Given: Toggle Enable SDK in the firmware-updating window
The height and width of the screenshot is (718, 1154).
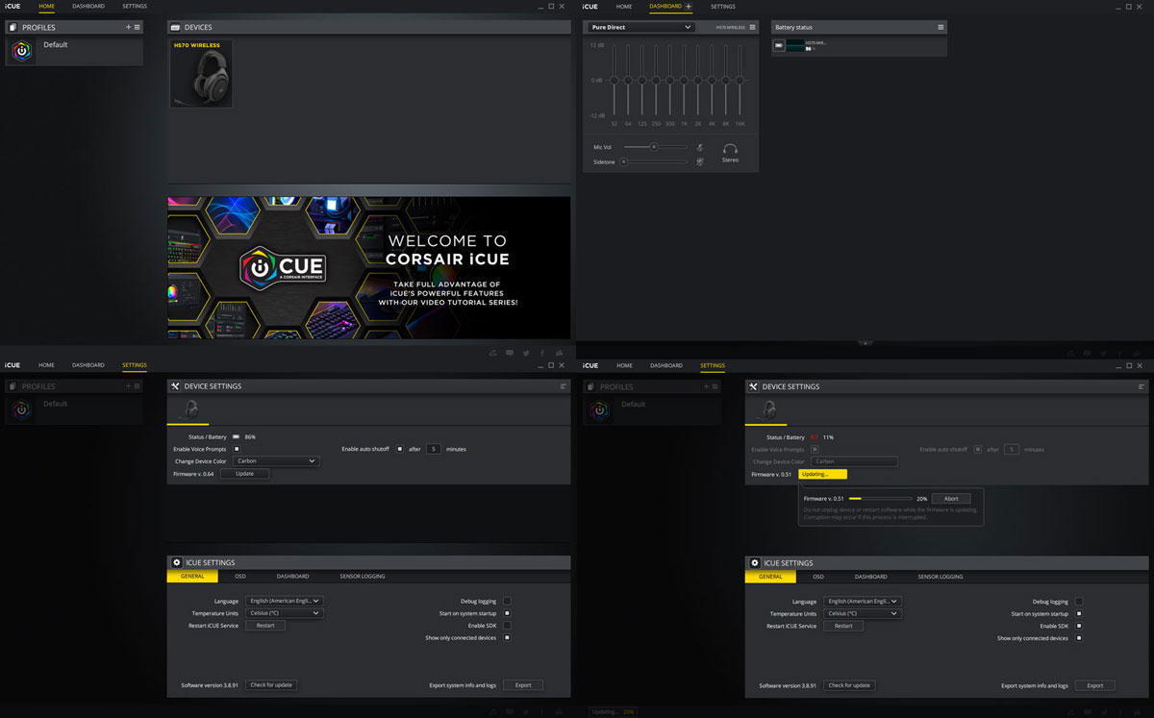Looking at the screenshot, I should point(1079,626).
